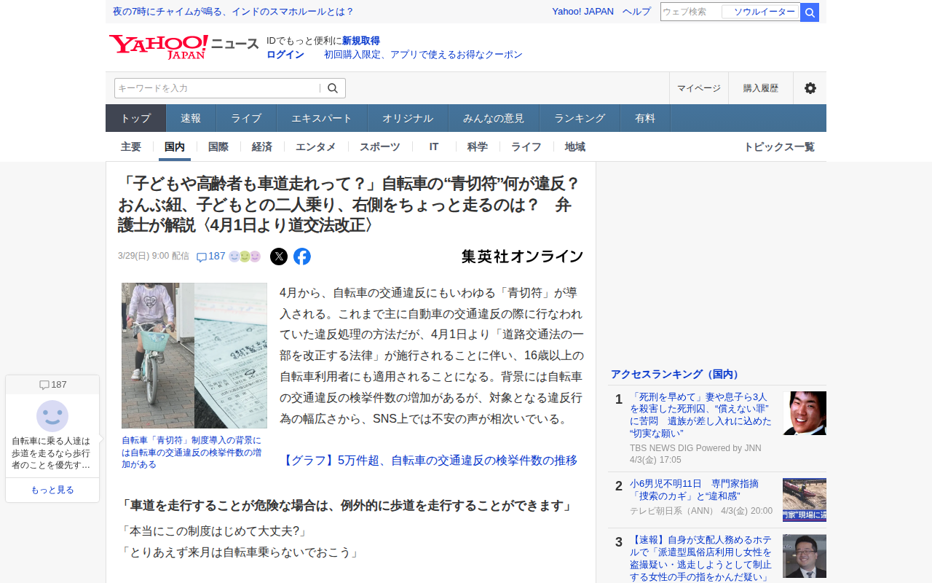Open ranking item 1 about 死刑囚
Screen dimensions: 932x583
pos(700,415)
